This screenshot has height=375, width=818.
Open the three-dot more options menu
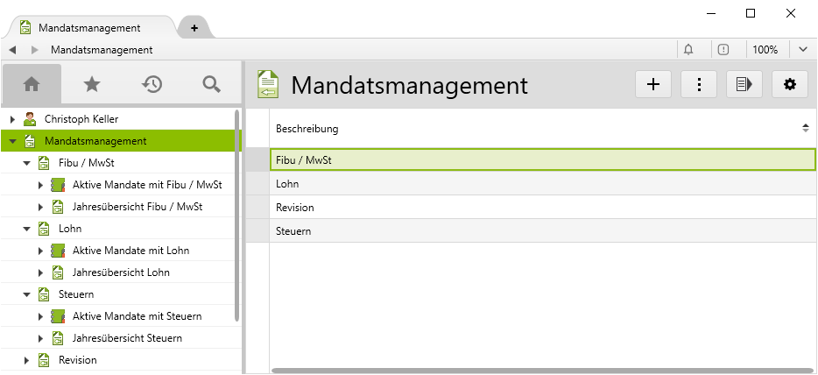[x=699, y=84]
